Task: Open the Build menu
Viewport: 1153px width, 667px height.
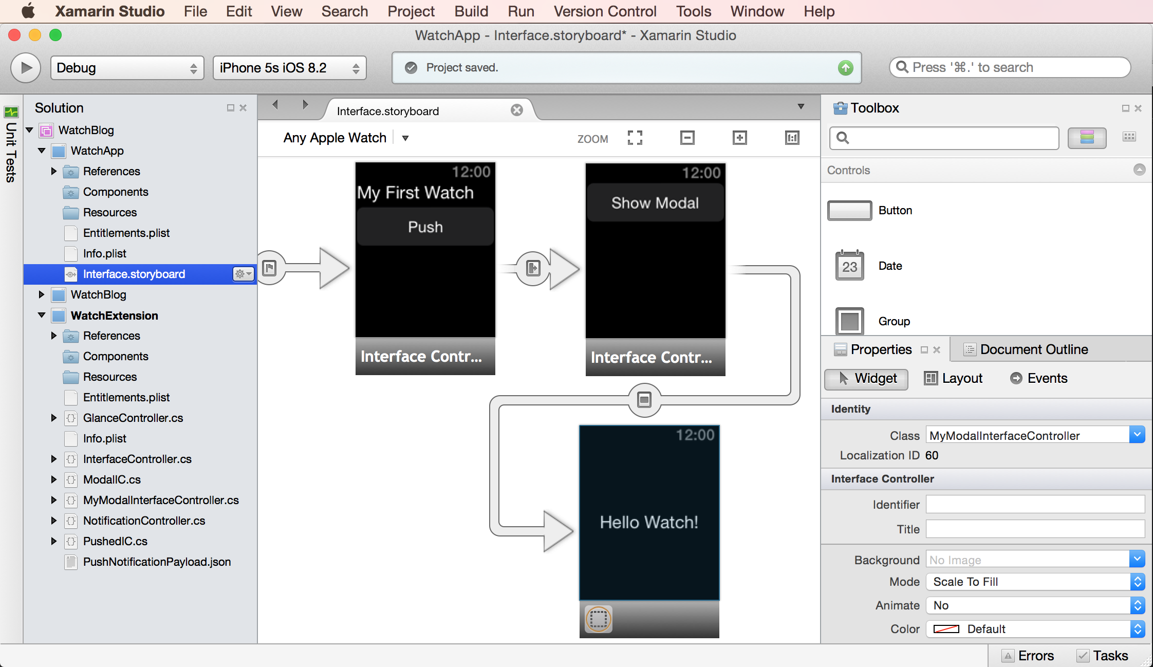Action: pyautogui.click(x=471, y=11)
